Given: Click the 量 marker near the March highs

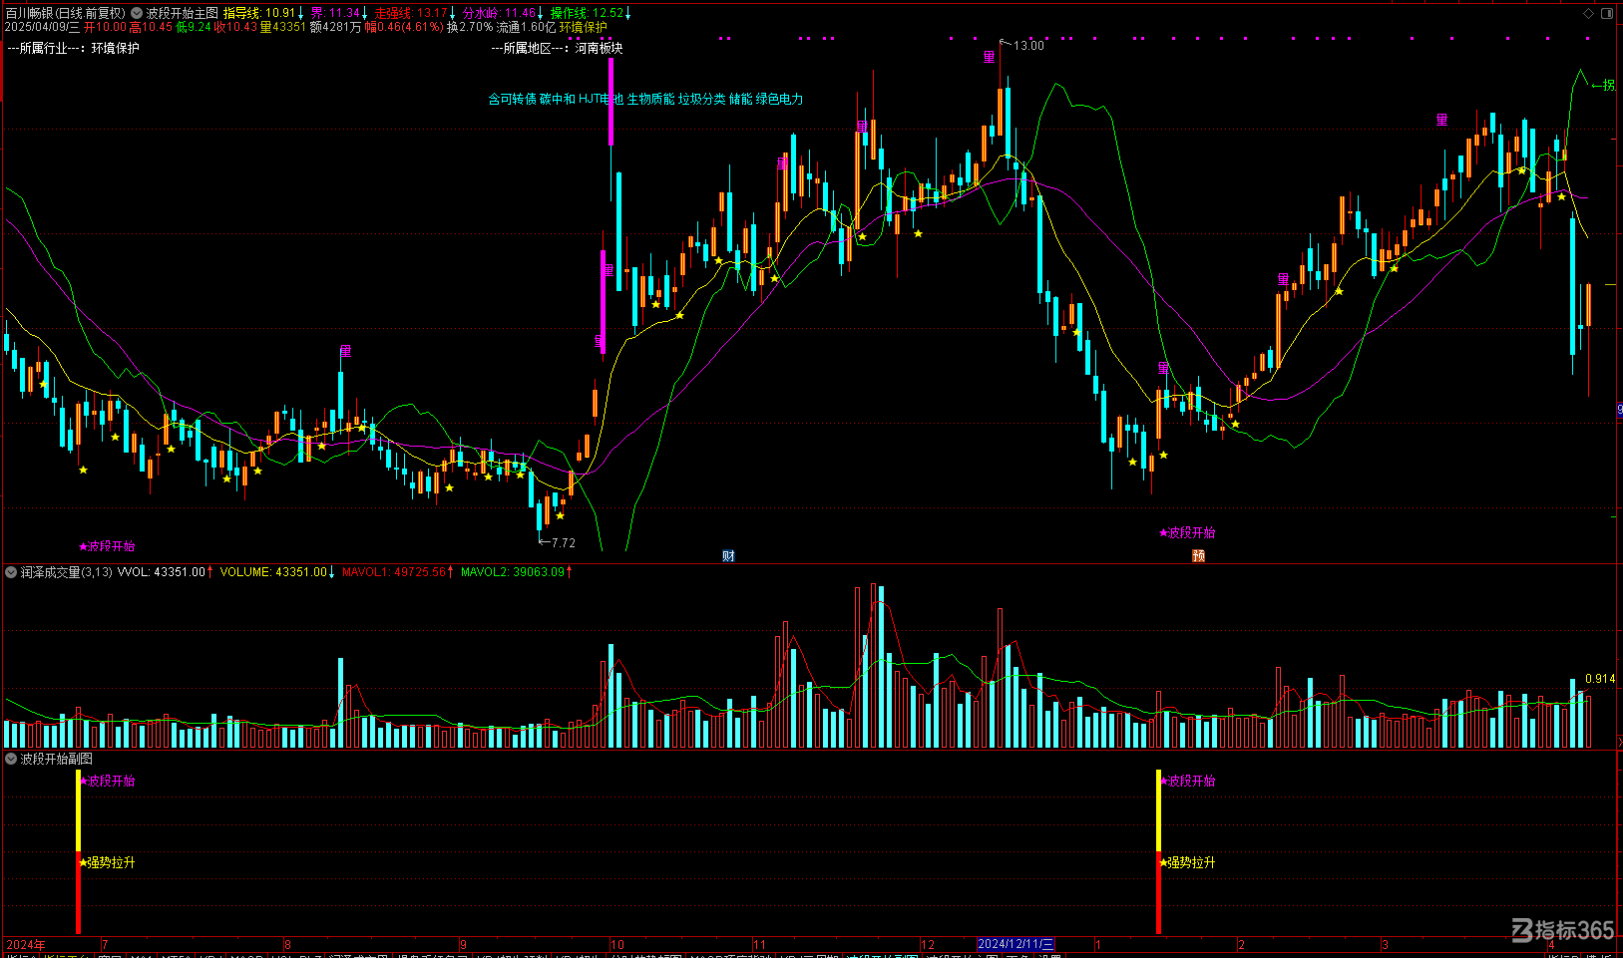Looking at the screenshot, I should pos(1441,120).
